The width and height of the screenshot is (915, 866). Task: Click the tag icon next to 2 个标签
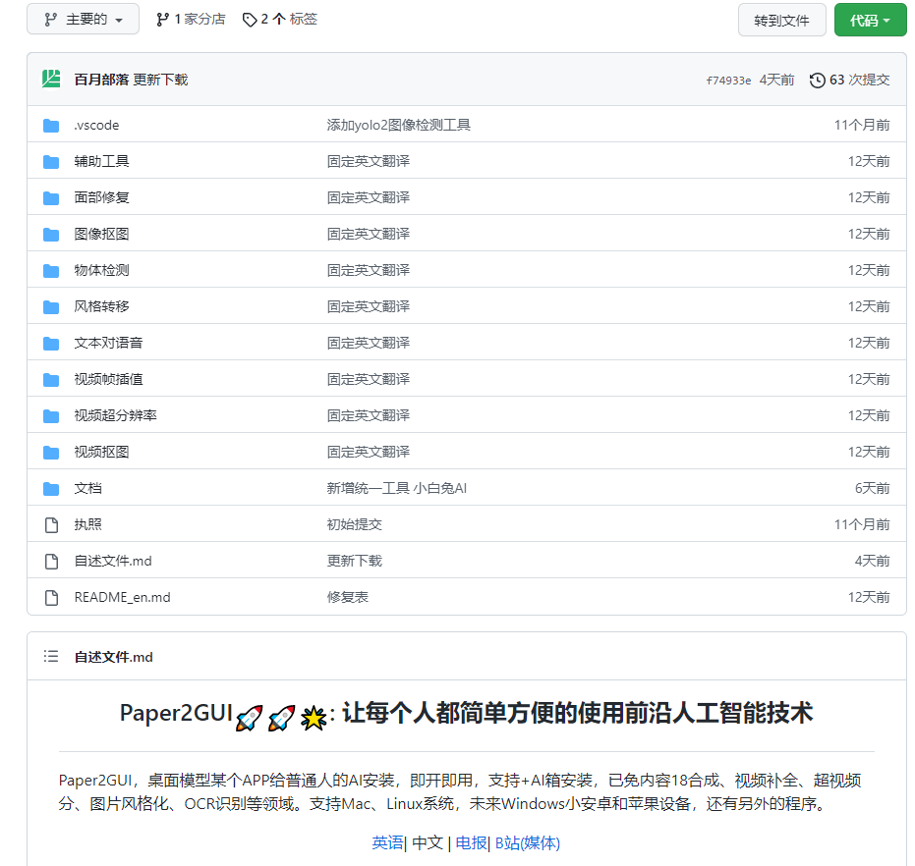click(x=251, y=18)
